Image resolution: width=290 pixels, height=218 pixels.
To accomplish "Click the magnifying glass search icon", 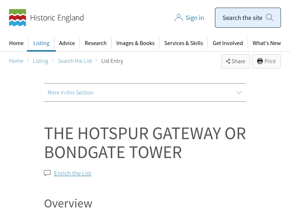I will [270, 17].
